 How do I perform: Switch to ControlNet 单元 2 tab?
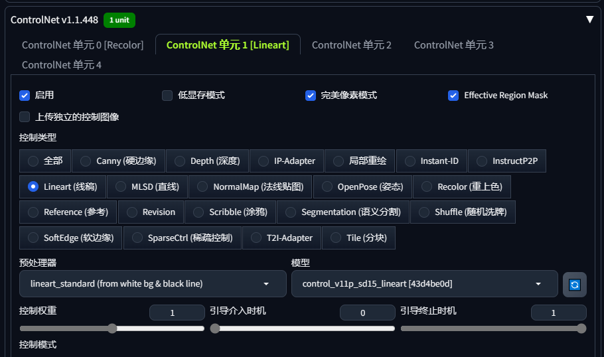tap(351, 45)
